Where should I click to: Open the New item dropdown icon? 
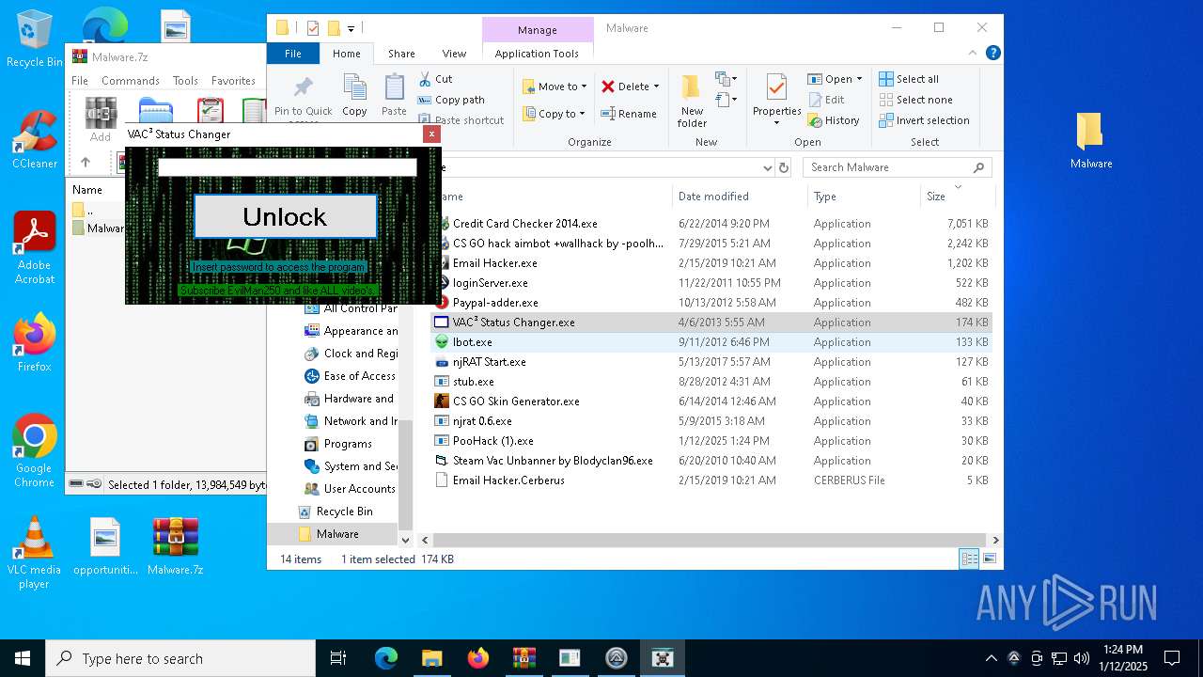(x=725, y=78)
